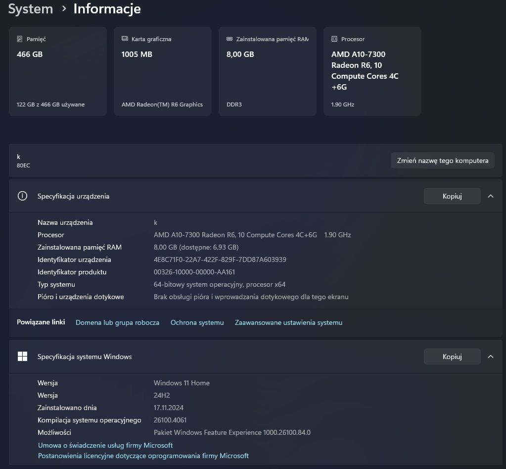The height and width of the screenshot is (469, 506).
Task: Collapse Specyfikacja urządzenia section chevron
Action: click(491, 196)
